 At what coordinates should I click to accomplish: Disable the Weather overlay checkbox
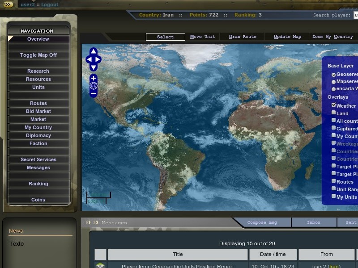pos(333,104)
